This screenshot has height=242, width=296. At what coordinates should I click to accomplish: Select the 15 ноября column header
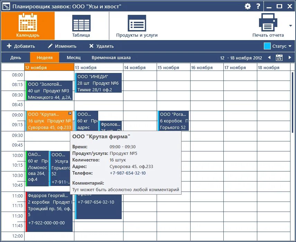(174, 67)
